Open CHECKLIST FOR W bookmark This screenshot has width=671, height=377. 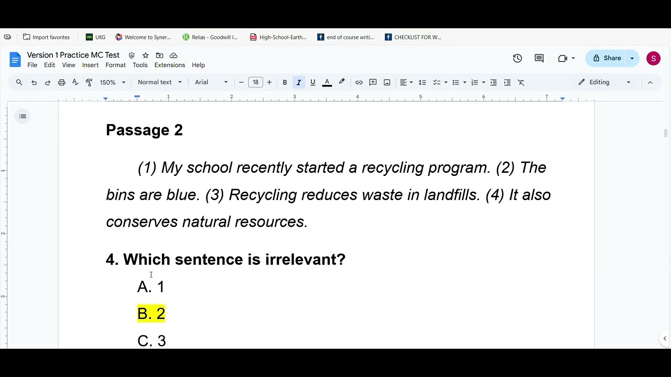(413, 37)
